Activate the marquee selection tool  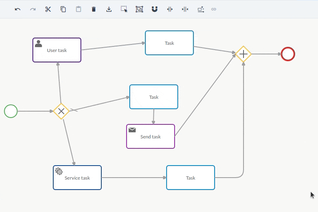pyautogui.click(x=124, y=9)
